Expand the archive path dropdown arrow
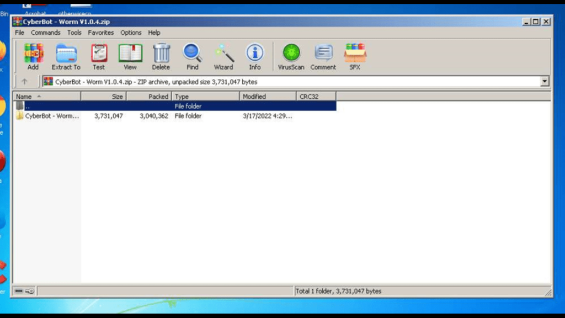 [545, 82]
